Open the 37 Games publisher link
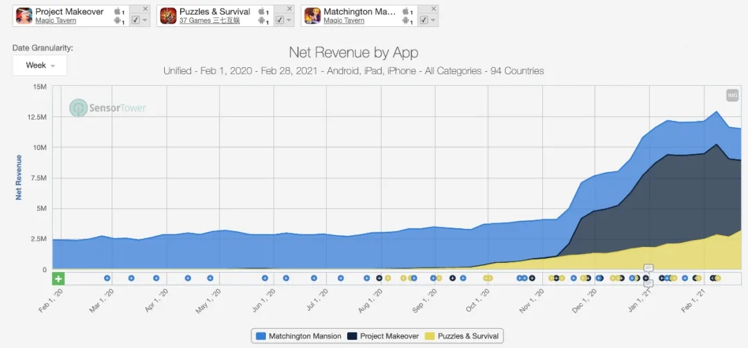This screenshot has height=348, width=748. [209, 21]
